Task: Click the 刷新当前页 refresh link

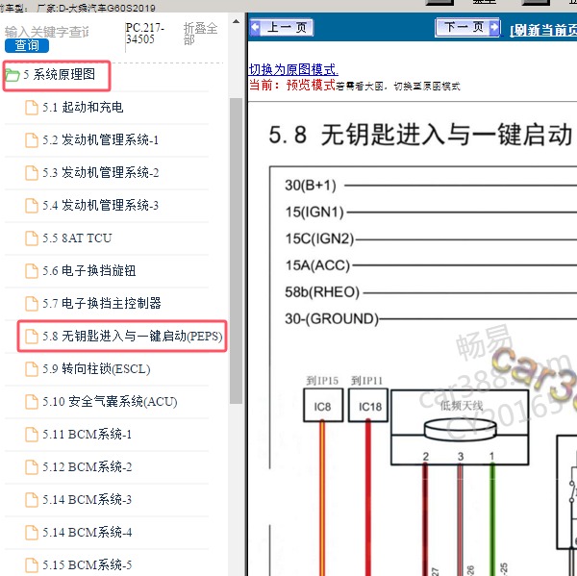Action: point(543,30)
